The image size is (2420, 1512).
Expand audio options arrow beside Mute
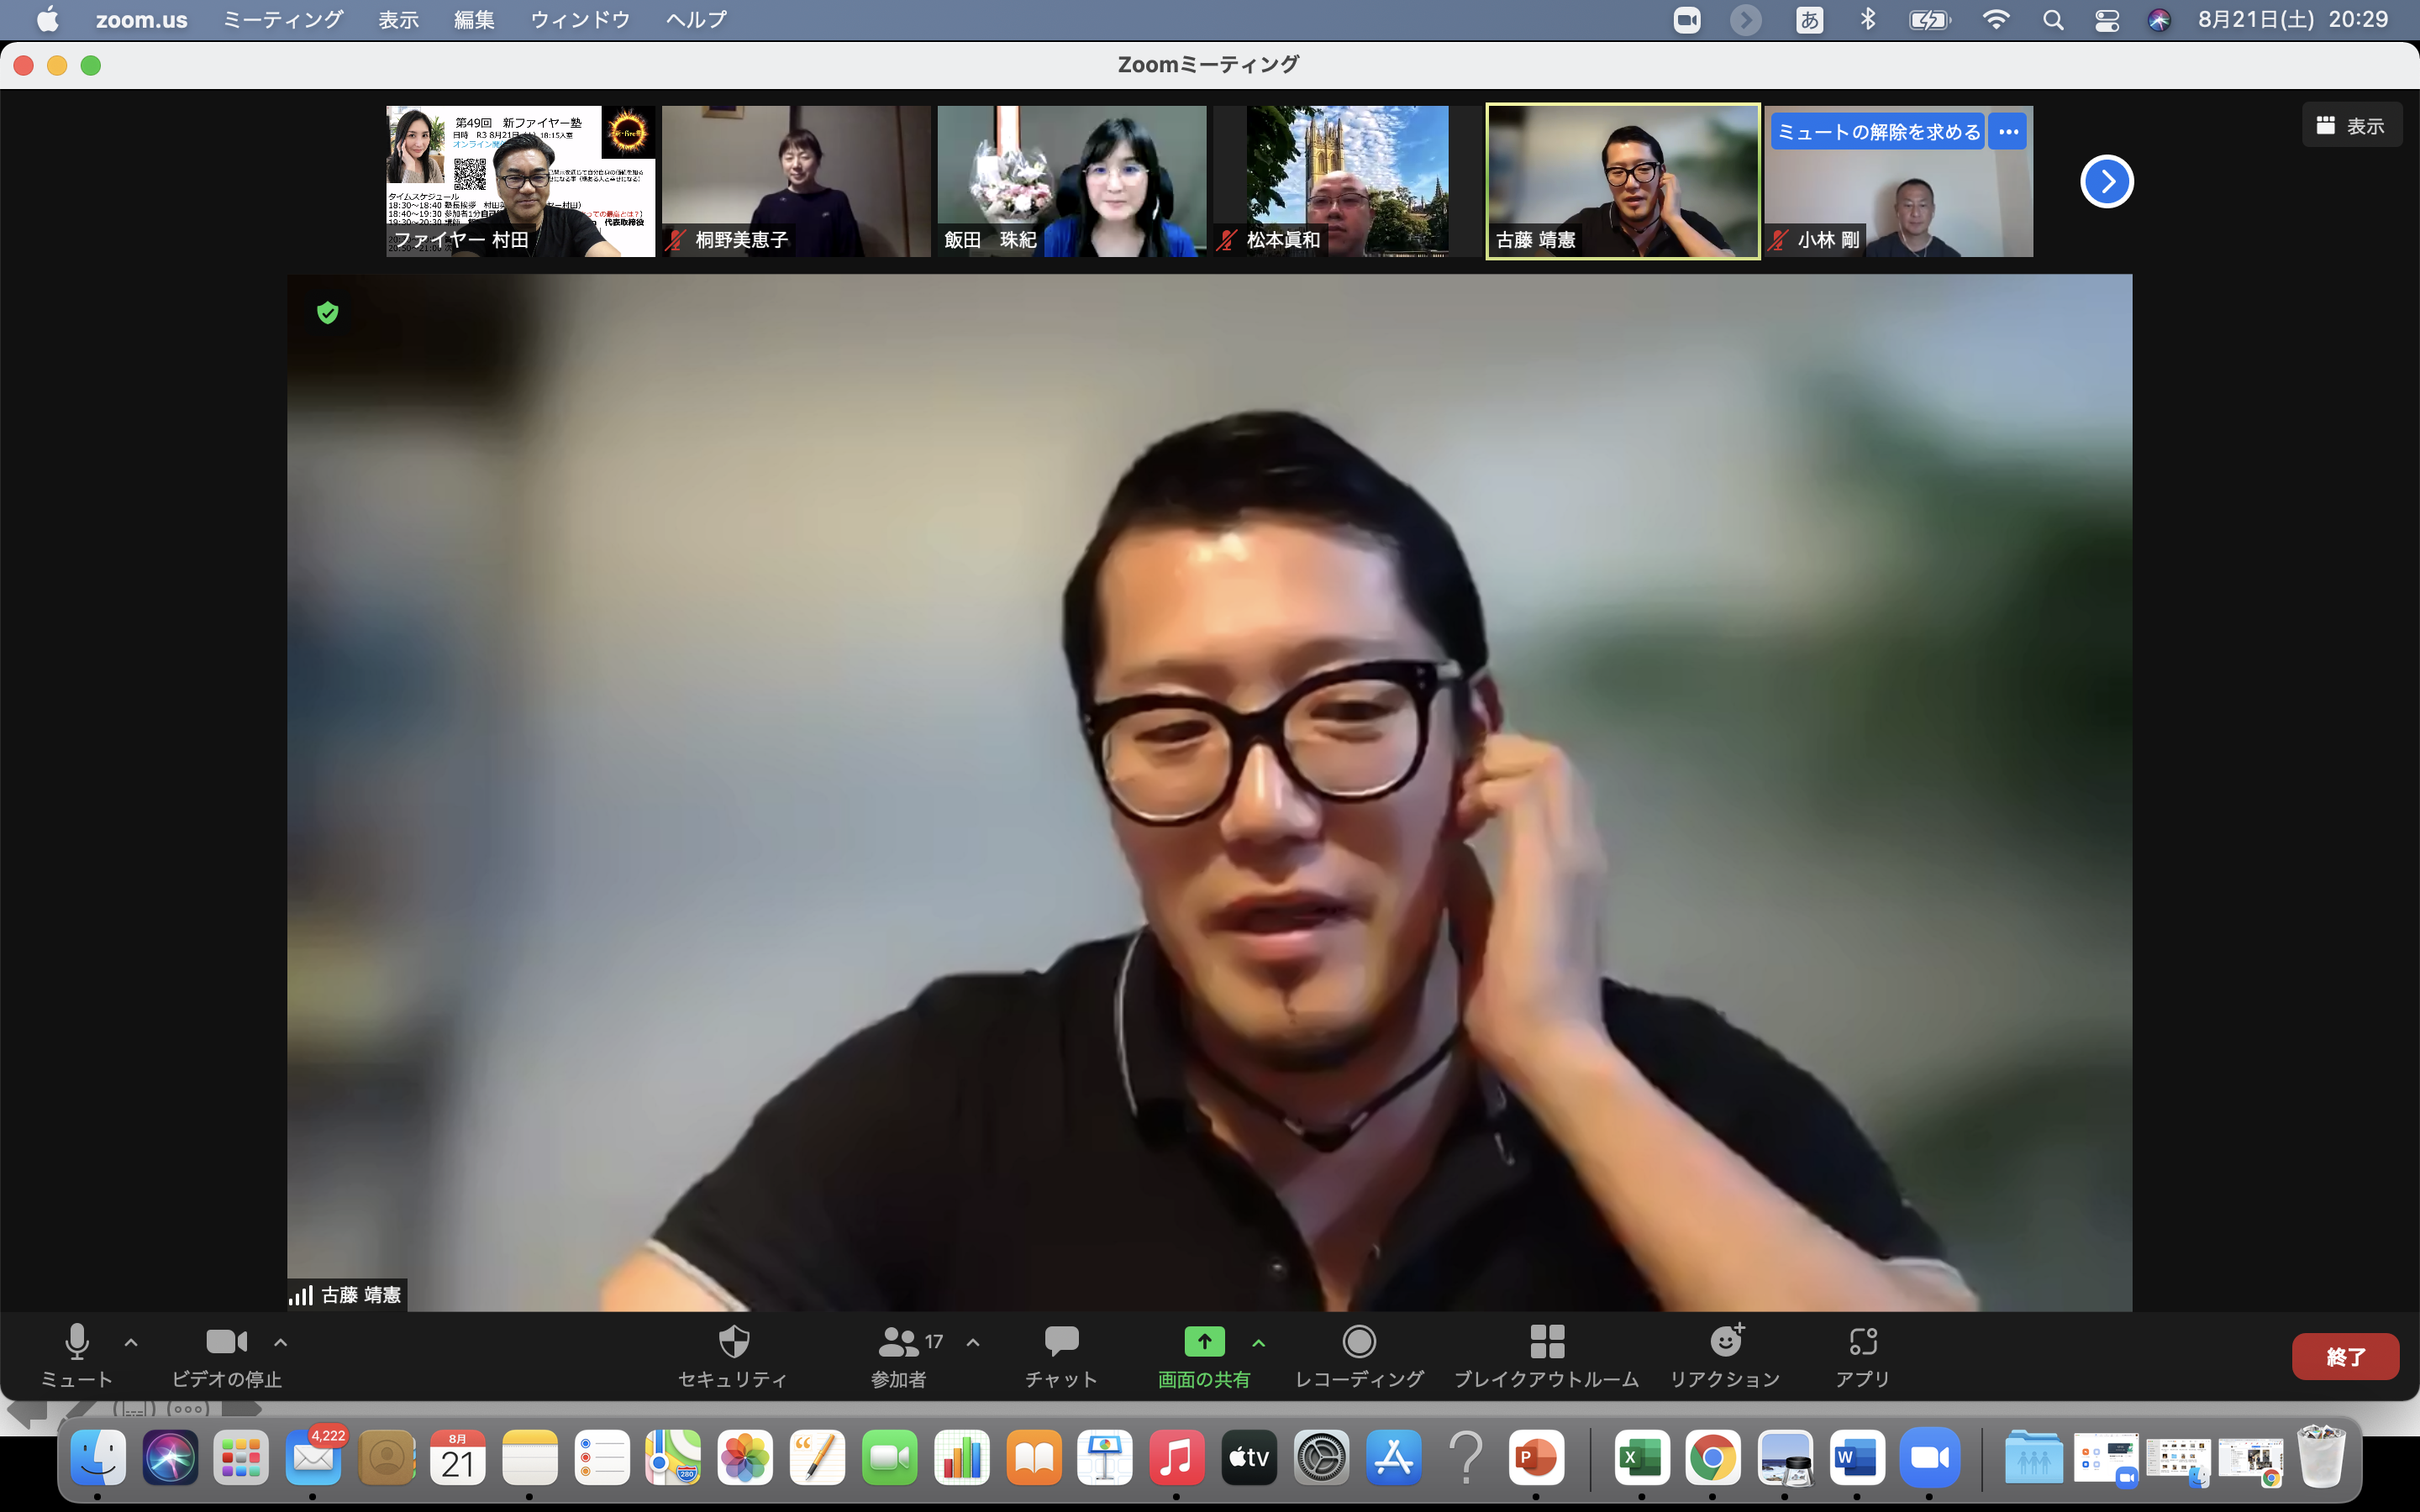click(x=131, y=1342)
